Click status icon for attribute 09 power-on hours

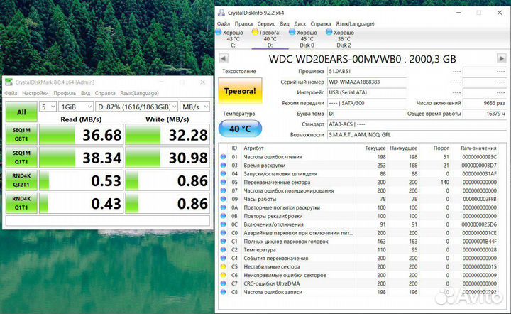224,199
